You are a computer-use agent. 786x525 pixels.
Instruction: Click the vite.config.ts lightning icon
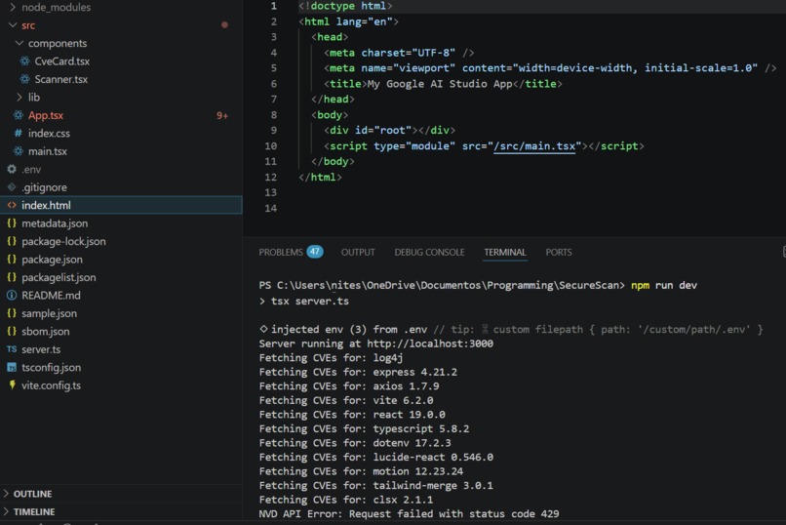pyautogui.click(x=12, y=385)
